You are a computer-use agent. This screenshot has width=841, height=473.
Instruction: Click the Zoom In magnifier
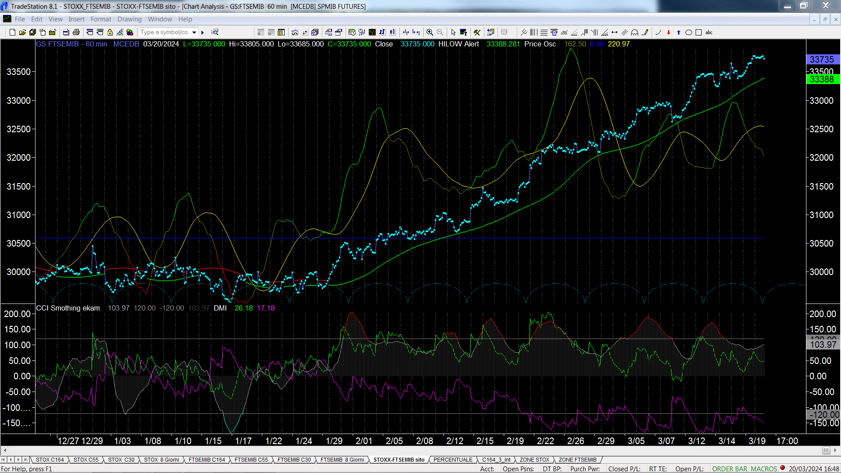tap(430, 32)
